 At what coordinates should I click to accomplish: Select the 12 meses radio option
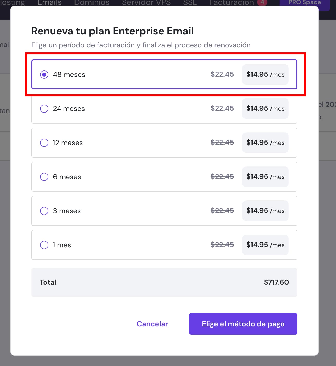(x=44, y=143)
